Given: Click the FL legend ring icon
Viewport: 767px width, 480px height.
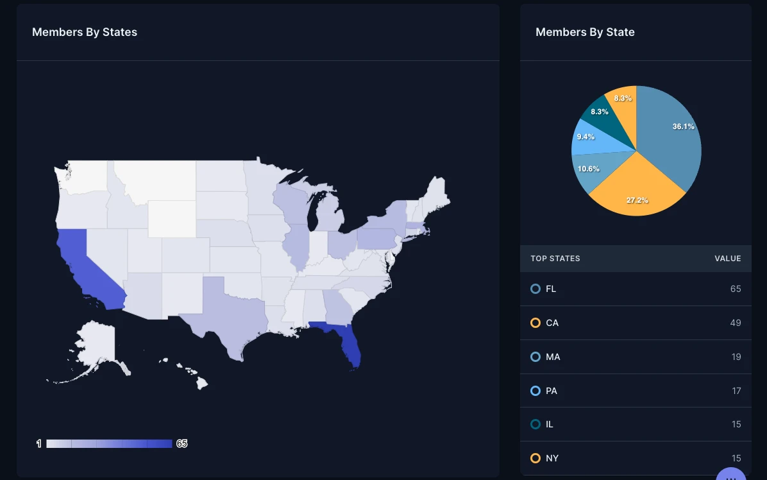Looking at the screenshot, I should click(x=535, y=289).
